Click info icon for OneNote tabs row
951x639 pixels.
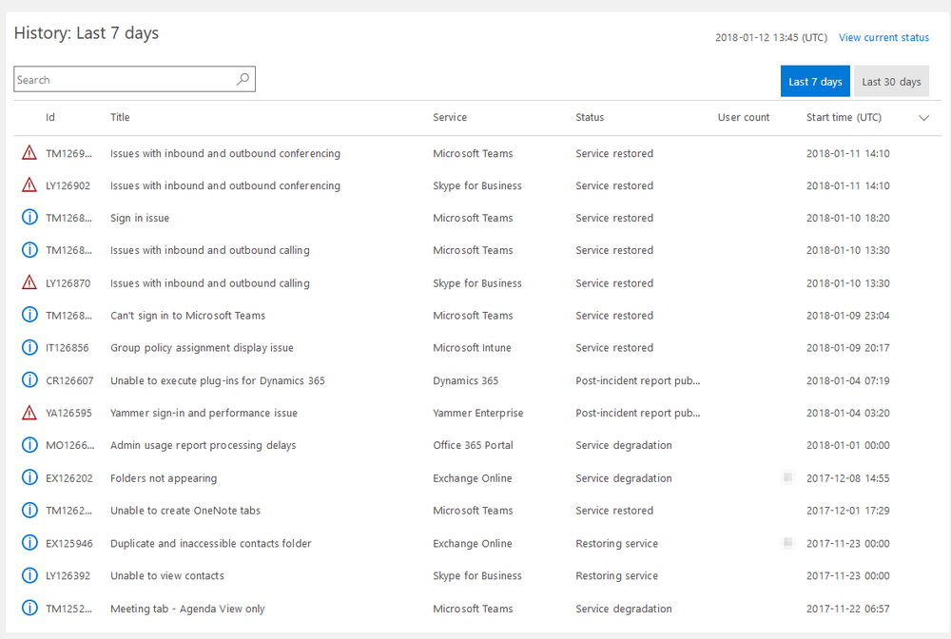coord(29,510)
